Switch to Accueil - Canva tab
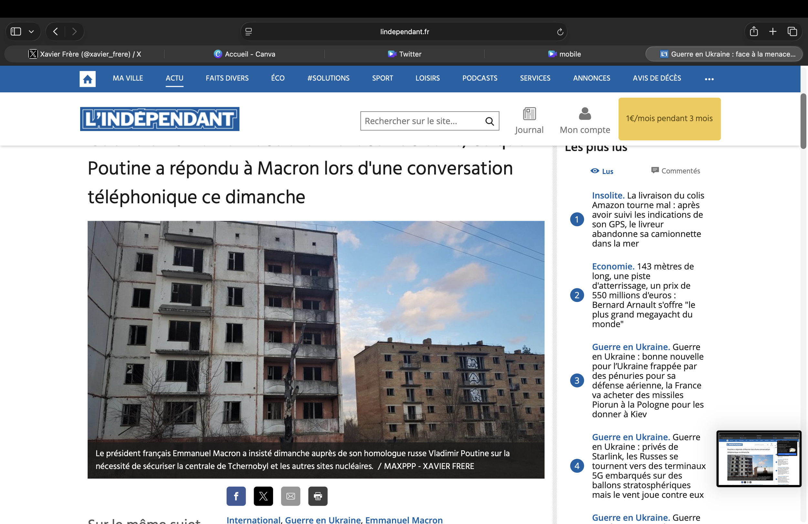Screen dimensions: 808x524 (244, 54)
